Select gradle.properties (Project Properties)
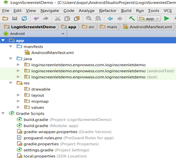Screen dimensions: 176x162 58,144
